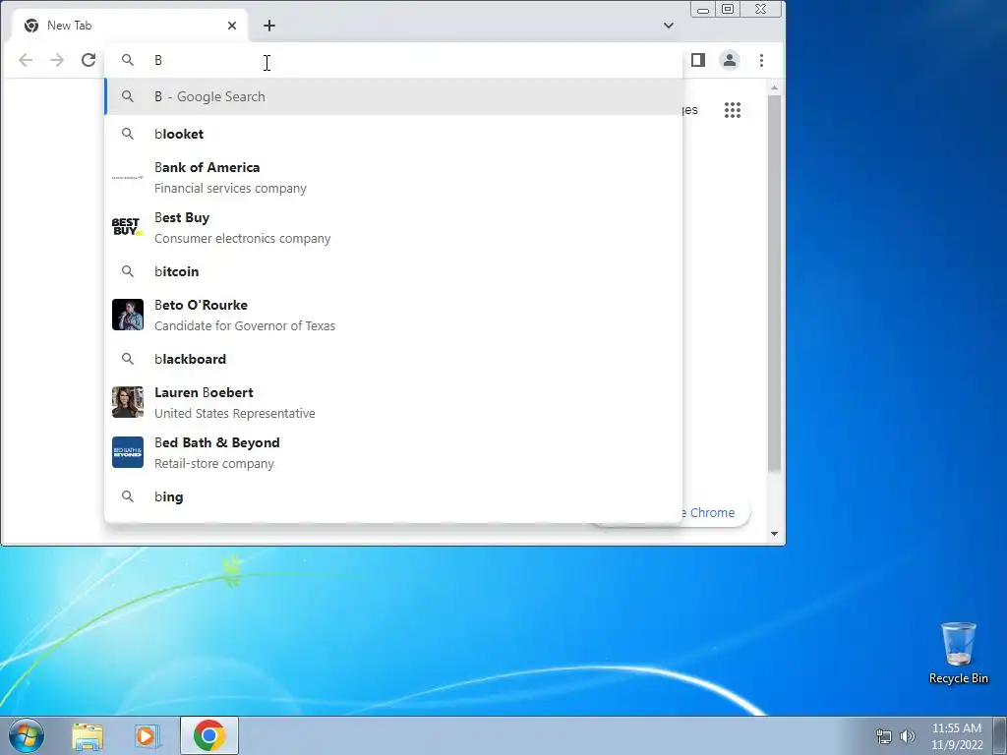Viewport: 1007px width, 755px height.
Task: Select the Recycle Bin desktop icon
Action: (x=958, y=653)
